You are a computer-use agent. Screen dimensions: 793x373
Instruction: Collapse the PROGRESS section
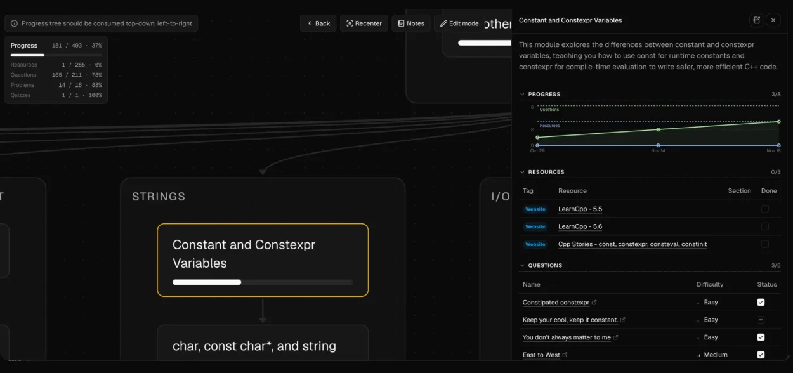522,94
